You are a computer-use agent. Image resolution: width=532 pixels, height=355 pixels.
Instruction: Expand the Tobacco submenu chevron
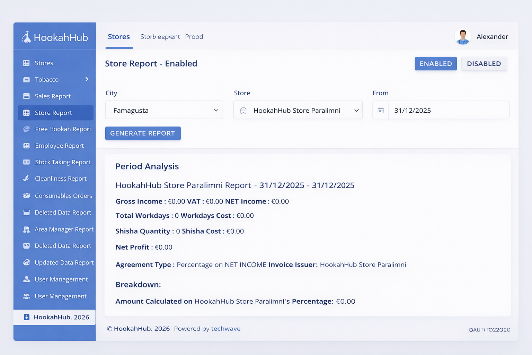click(x=87, y=79)
